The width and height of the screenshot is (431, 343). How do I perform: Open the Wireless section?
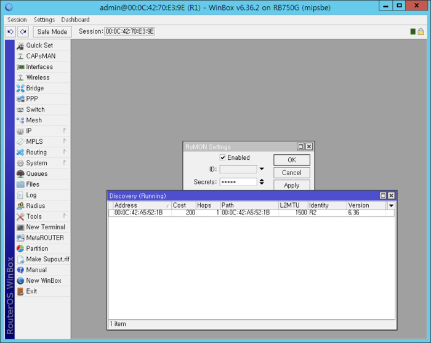click(x=42, y=77)
